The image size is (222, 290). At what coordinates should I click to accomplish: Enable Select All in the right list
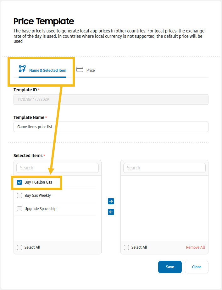(x=126, y=247)
